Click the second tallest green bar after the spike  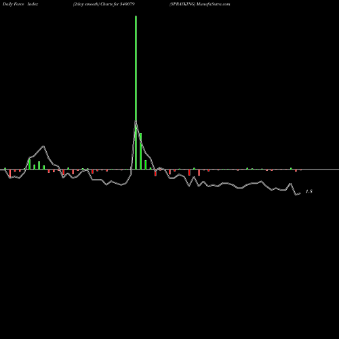click(x=140, y=151)
